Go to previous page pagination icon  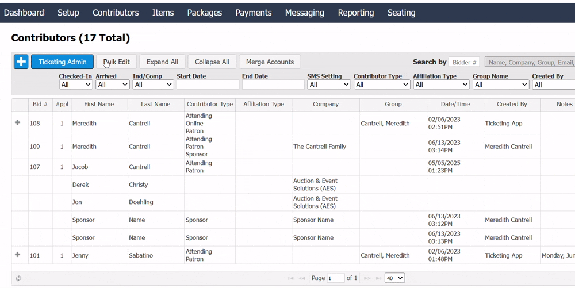302,278
